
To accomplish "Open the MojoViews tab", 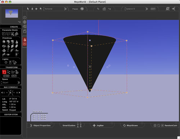I will (x=130, y=125).
